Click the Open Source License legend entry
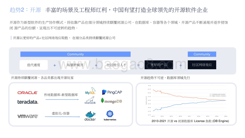The image size is (245, 138). coord(218,96)
